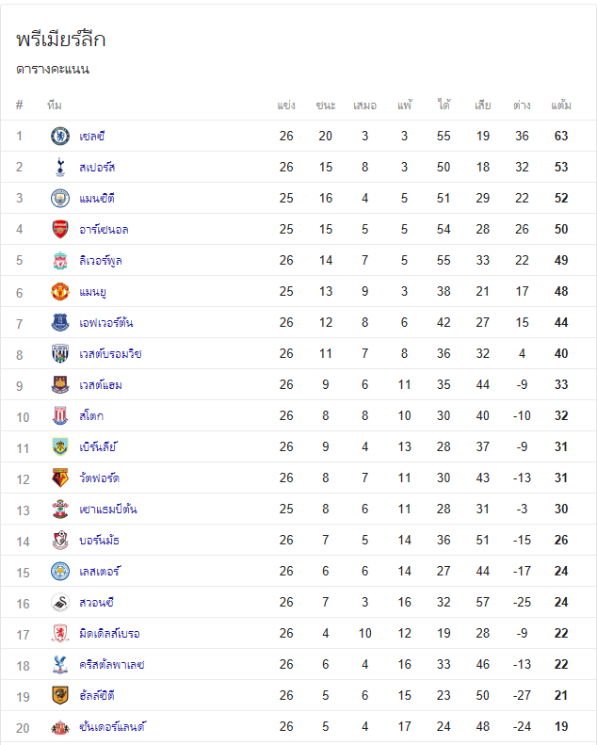
Task: Click the Tottenham cockerel crest icon
Action: [x=60, y=168]
